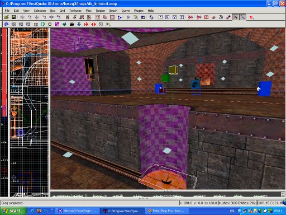286x215 pixels.
Task: Click the console pane scroll stepper
Action: [283, 194]
